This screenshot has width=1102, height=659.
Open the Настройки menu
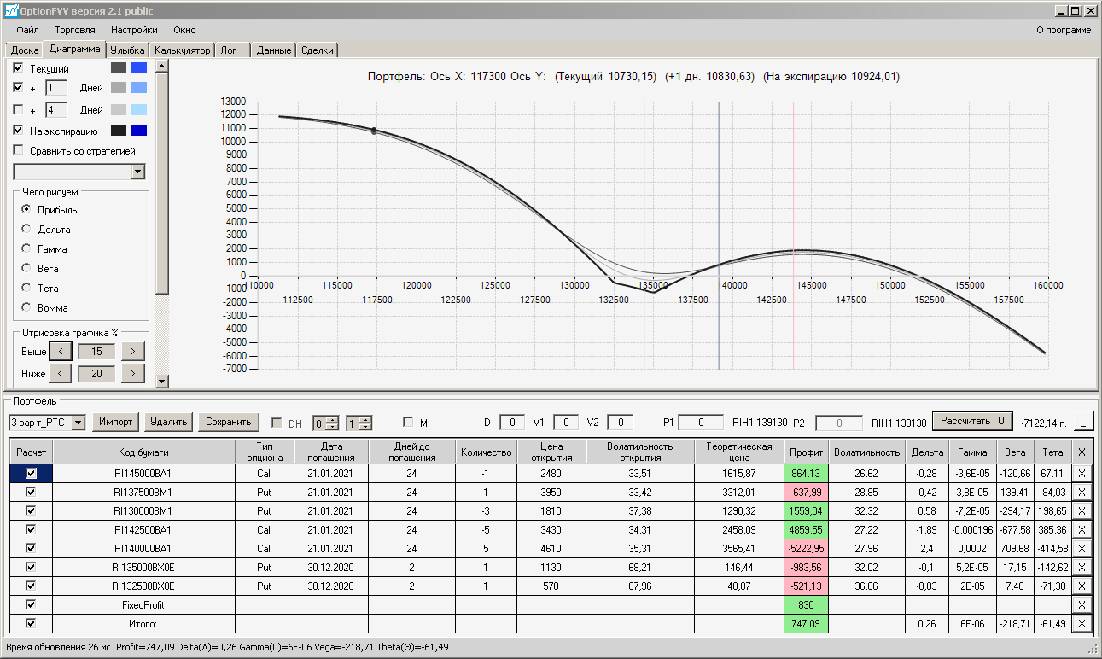point(134,30)
